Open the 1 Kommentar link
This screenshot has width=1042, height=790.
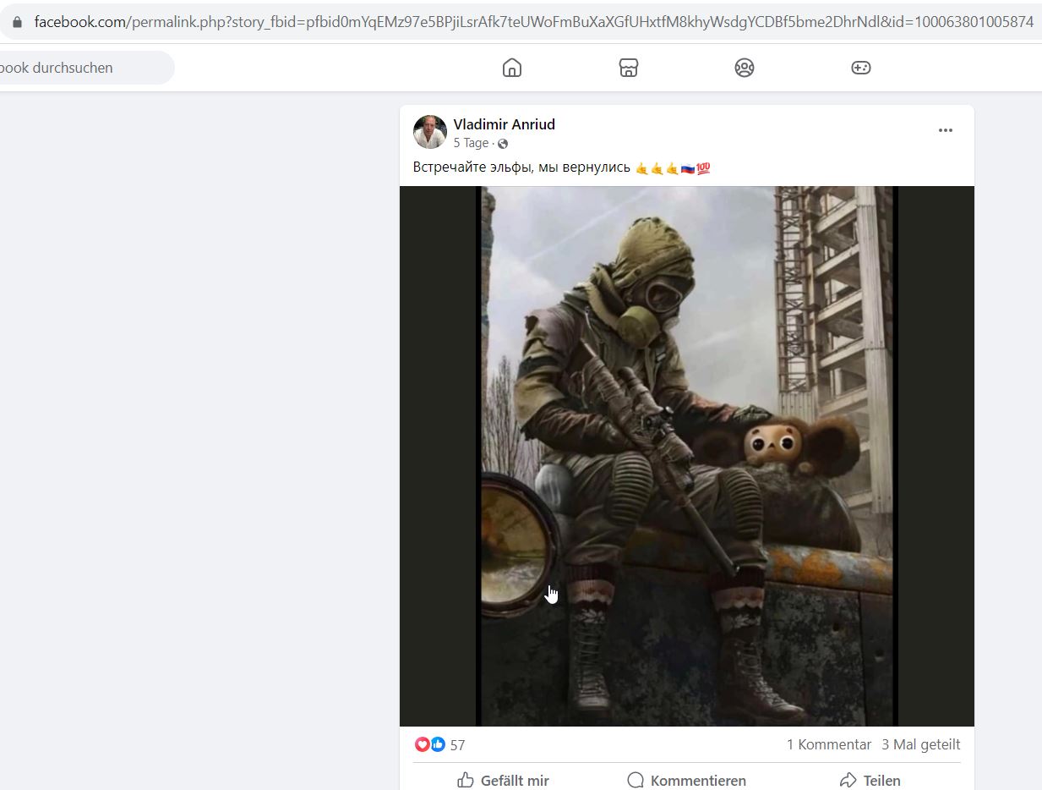click(x=829, y=744)
